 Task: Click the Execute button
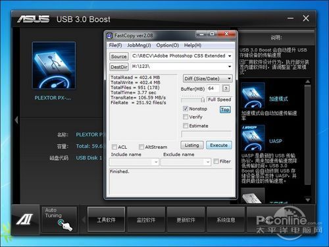[218, 145]
